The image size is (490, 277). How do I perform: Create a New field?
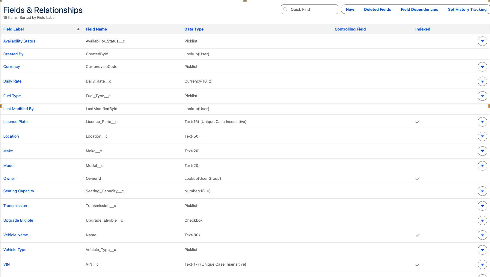point(350,9)
